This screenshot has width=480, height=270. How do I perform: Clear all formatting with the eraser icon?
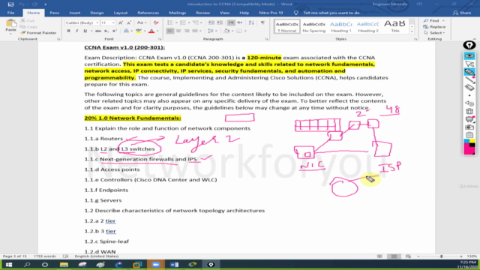156,22
